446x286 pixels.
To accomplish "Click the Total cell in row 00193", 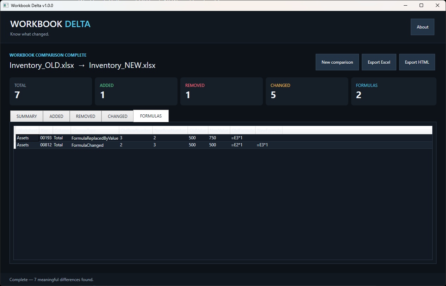I will tap(62, 138).
